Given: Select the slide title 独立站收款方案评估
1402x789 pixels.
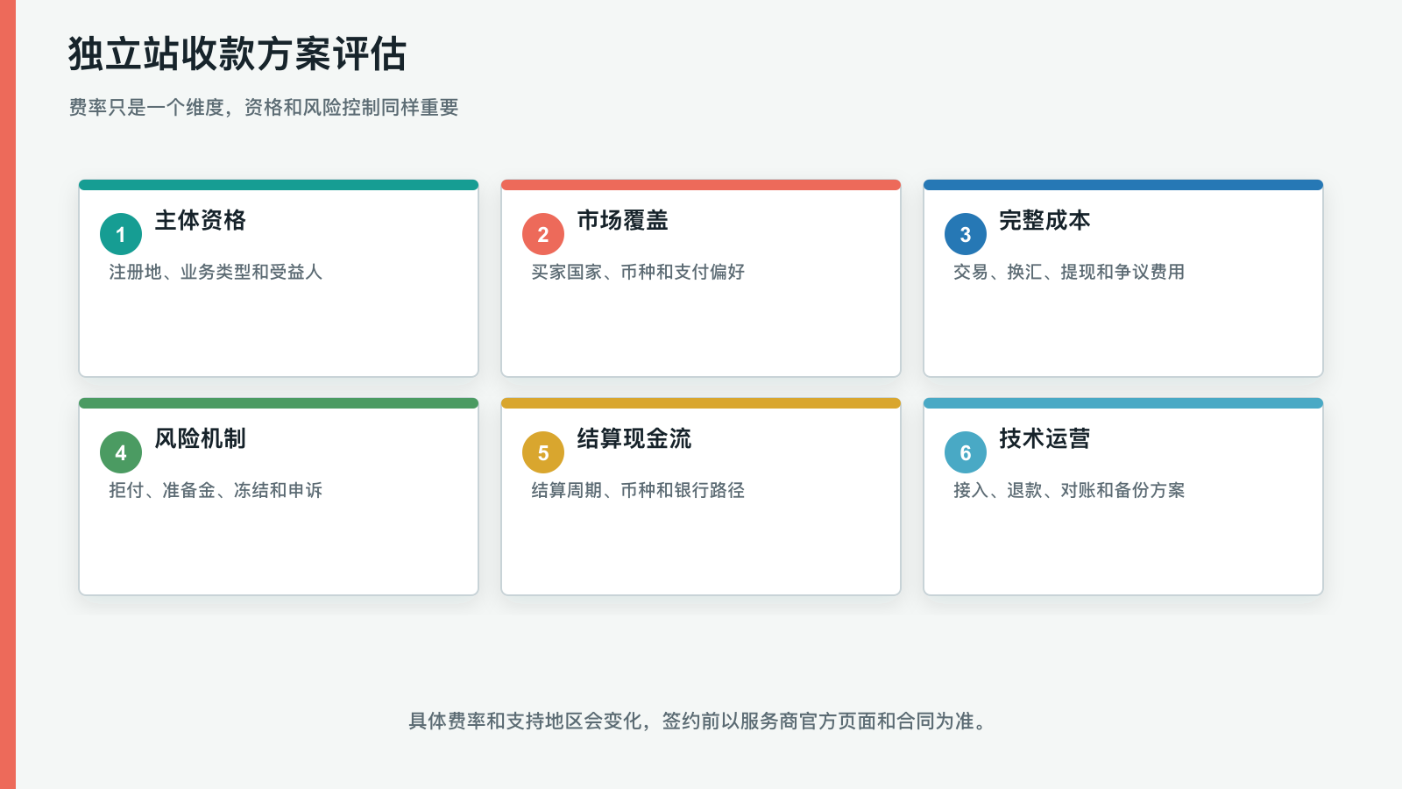Looking at the screenshot, I should [x=237, y=53].
